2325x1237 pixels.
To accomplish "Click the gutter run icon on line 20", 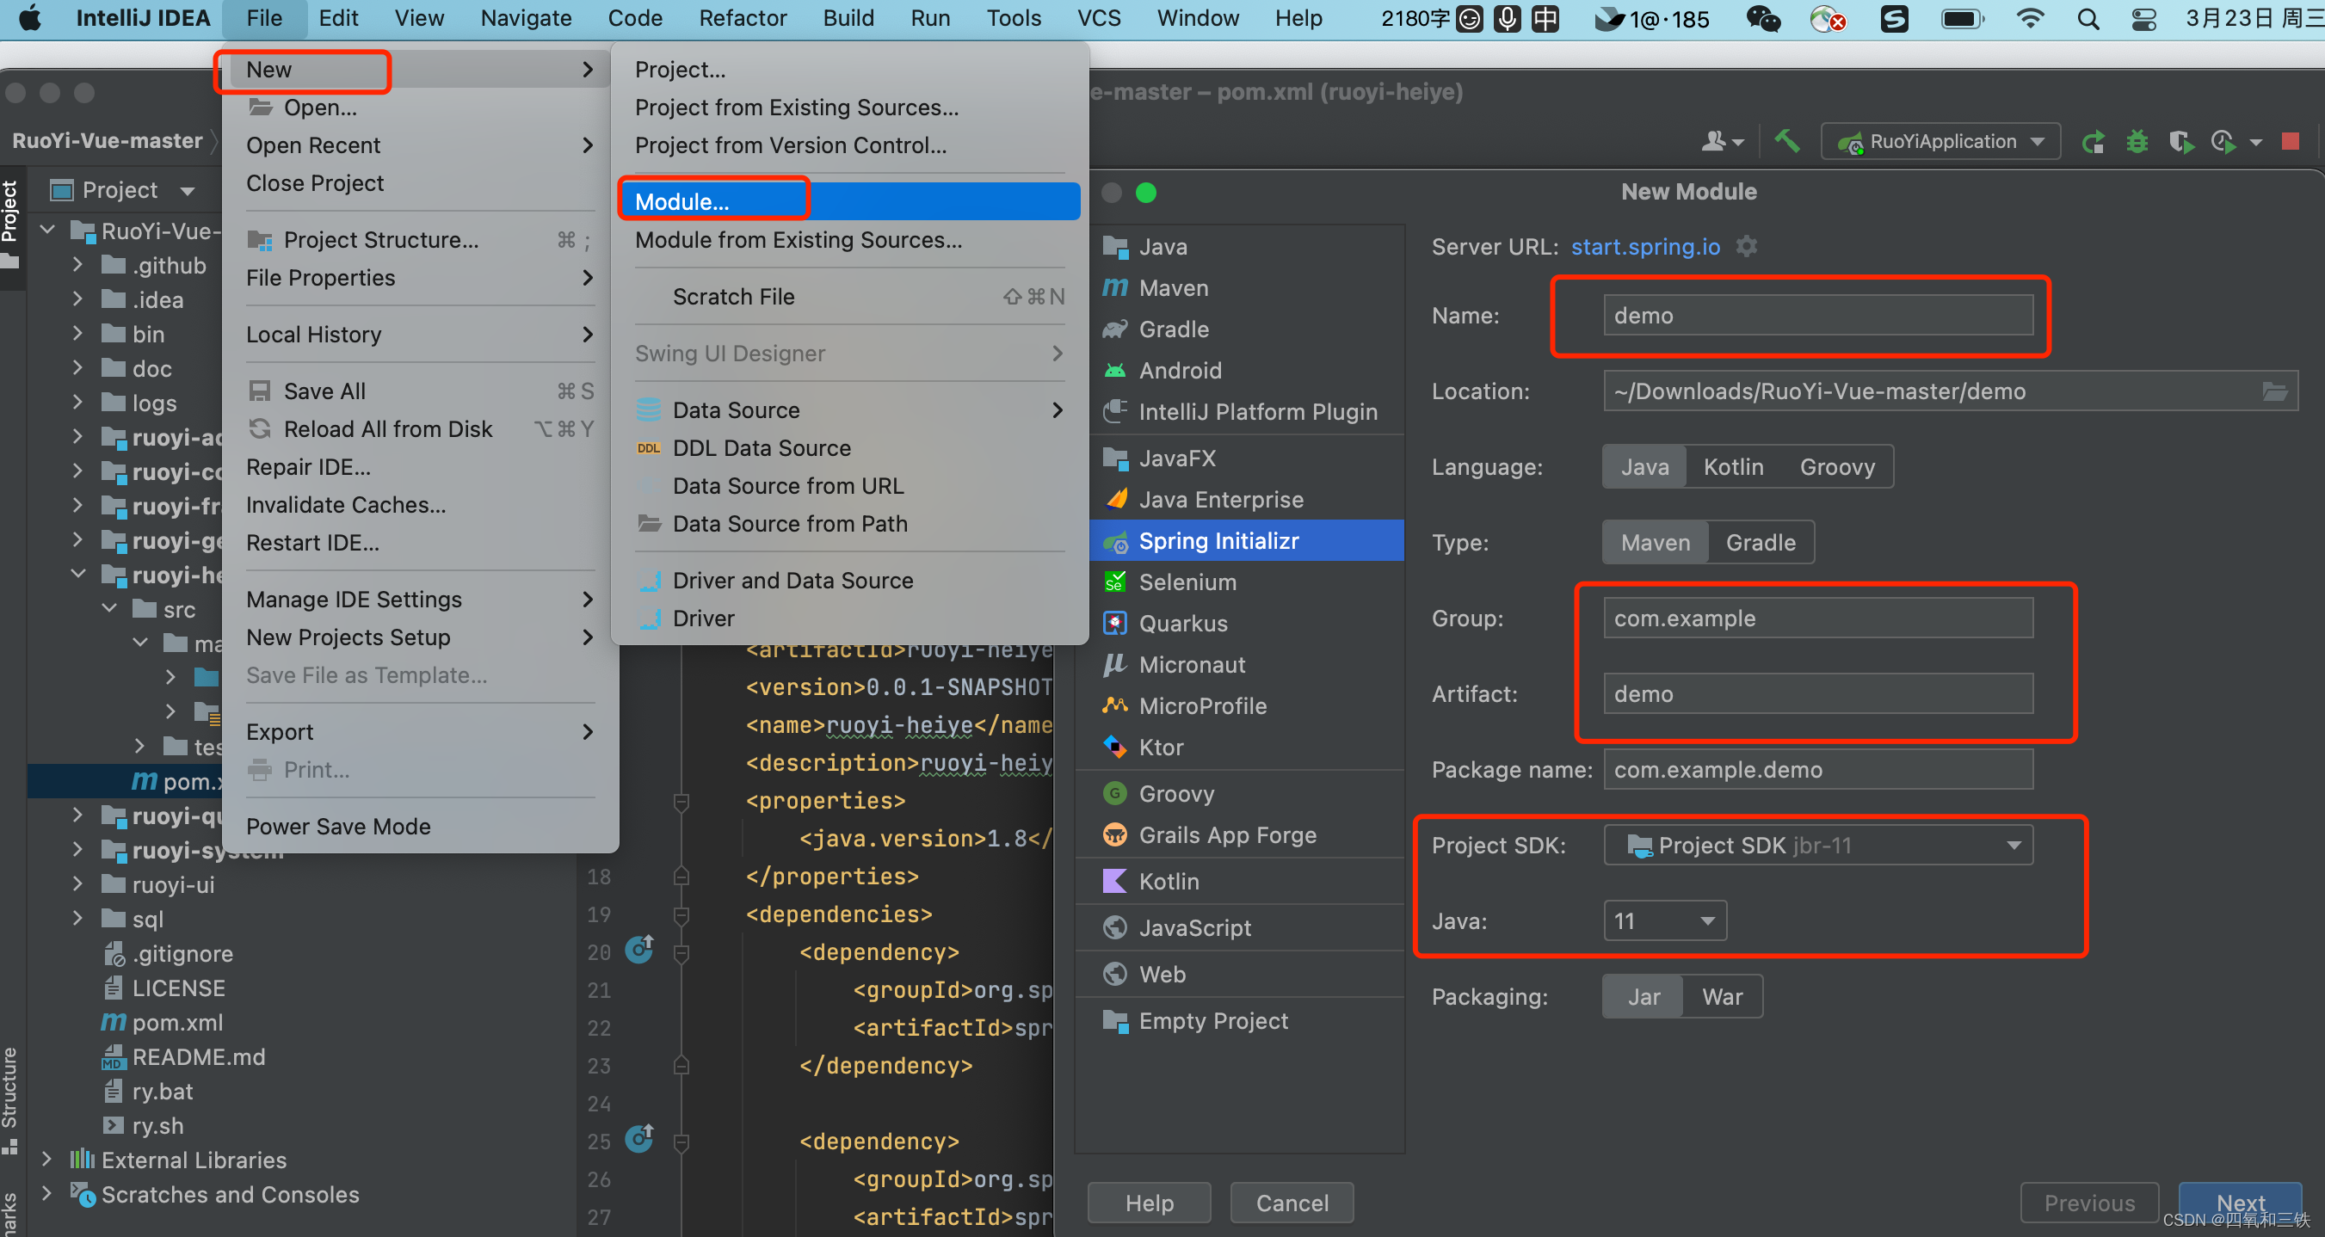I will coord(640,949).
